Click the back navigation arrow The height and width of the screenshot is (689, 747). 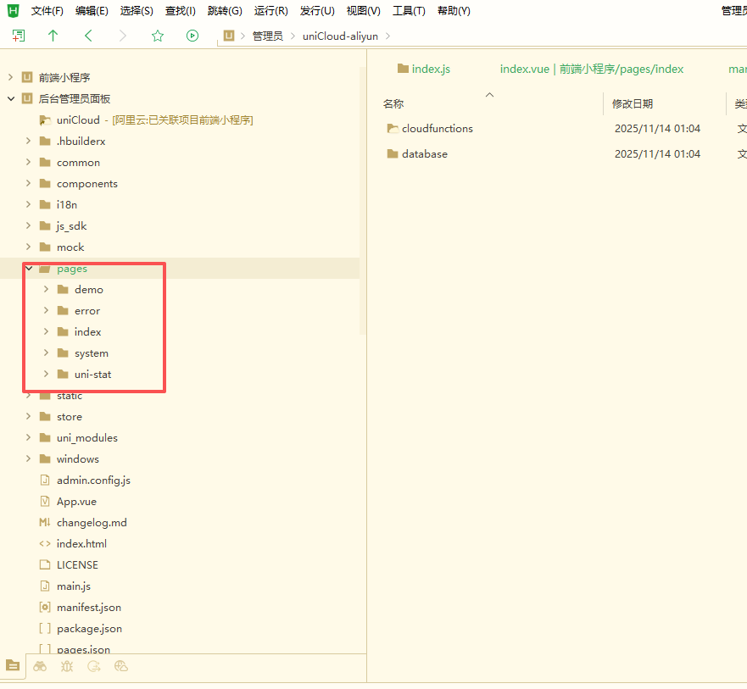88,36
